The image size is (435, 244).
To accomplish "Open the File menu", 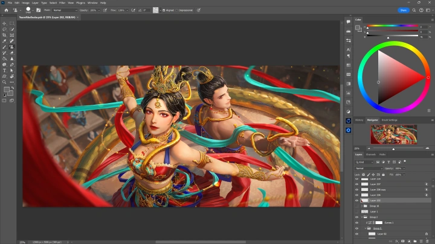I will (x=10, y=3).
